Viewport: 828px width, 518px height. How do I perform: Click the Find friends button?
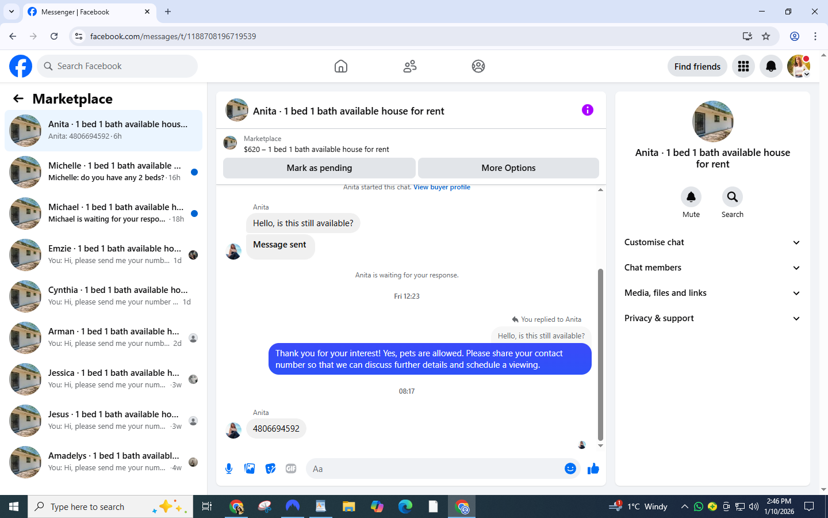click(697, 66)
